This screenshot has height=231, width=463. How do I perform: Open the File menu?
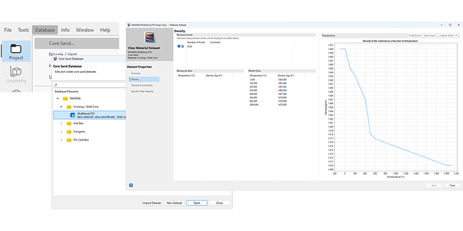pyautogui.click(x=8, y=30)
